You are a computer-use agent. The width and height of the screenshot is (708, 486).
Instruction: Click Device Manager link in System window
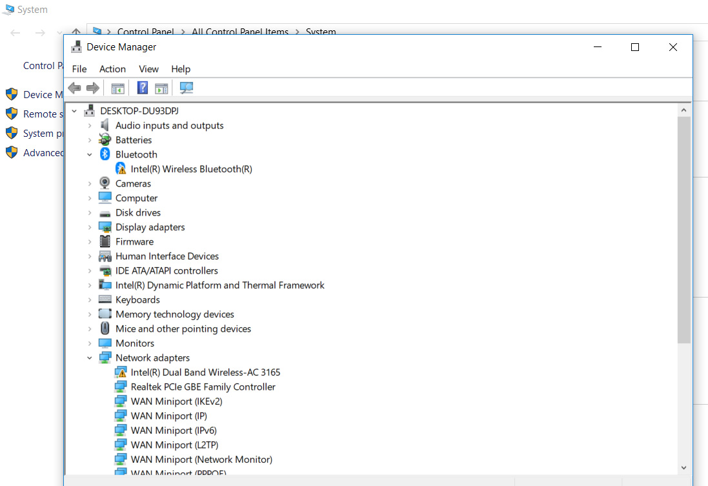click(x=43, y=94)
